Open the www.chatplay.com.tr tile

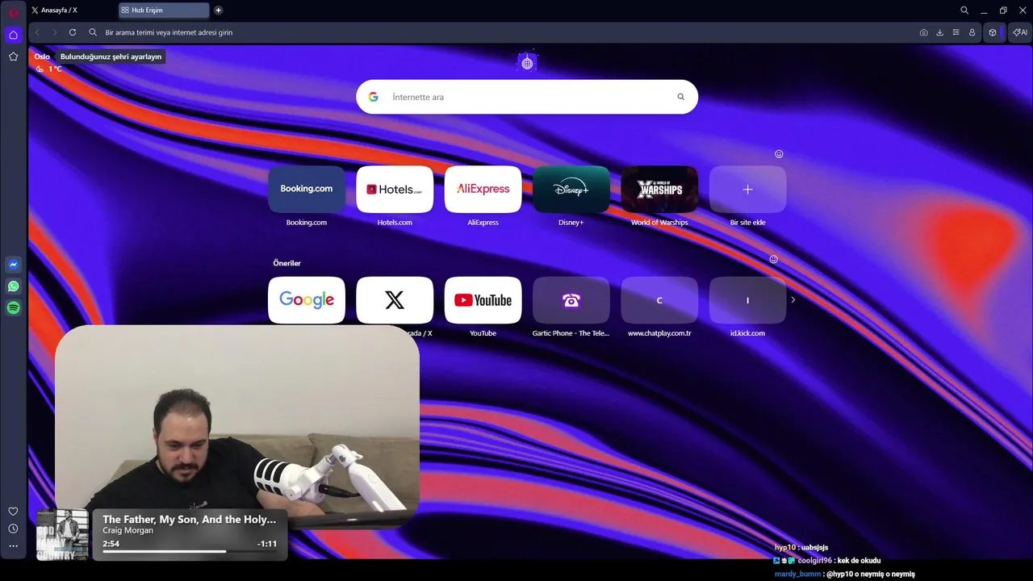tap(659, 300)
